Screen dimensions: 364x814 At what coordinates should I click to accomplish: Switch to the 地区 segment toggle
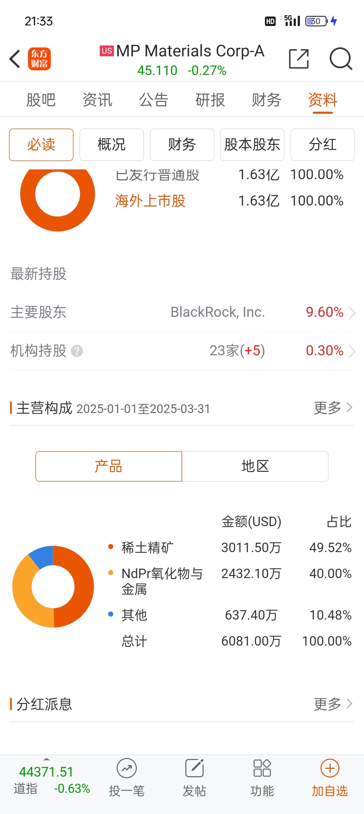[255, 466]
